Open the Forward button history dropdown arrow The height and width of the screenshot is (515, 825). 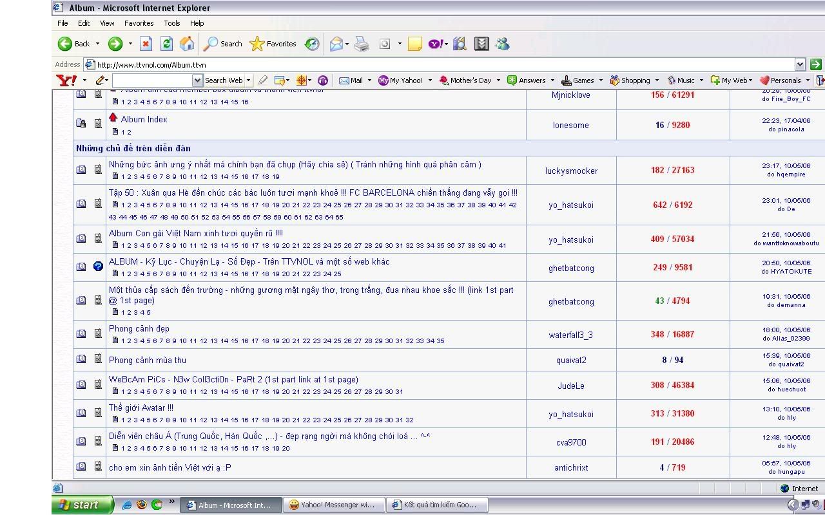[130, 44]
